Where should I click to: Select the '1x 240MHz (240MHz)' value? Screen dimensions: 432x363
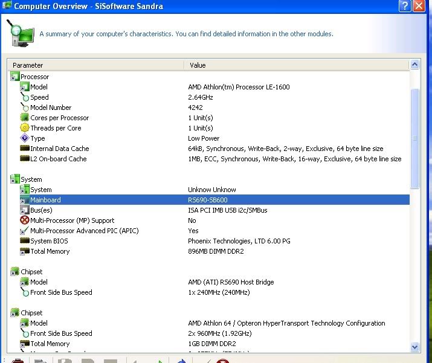coord(219,292)
